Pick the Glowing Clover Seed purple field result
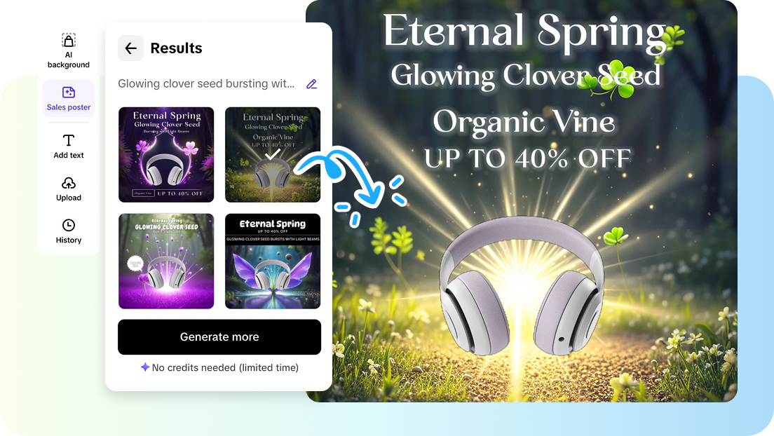The width and height of the screenshot is (774, 436). point(166,261)
